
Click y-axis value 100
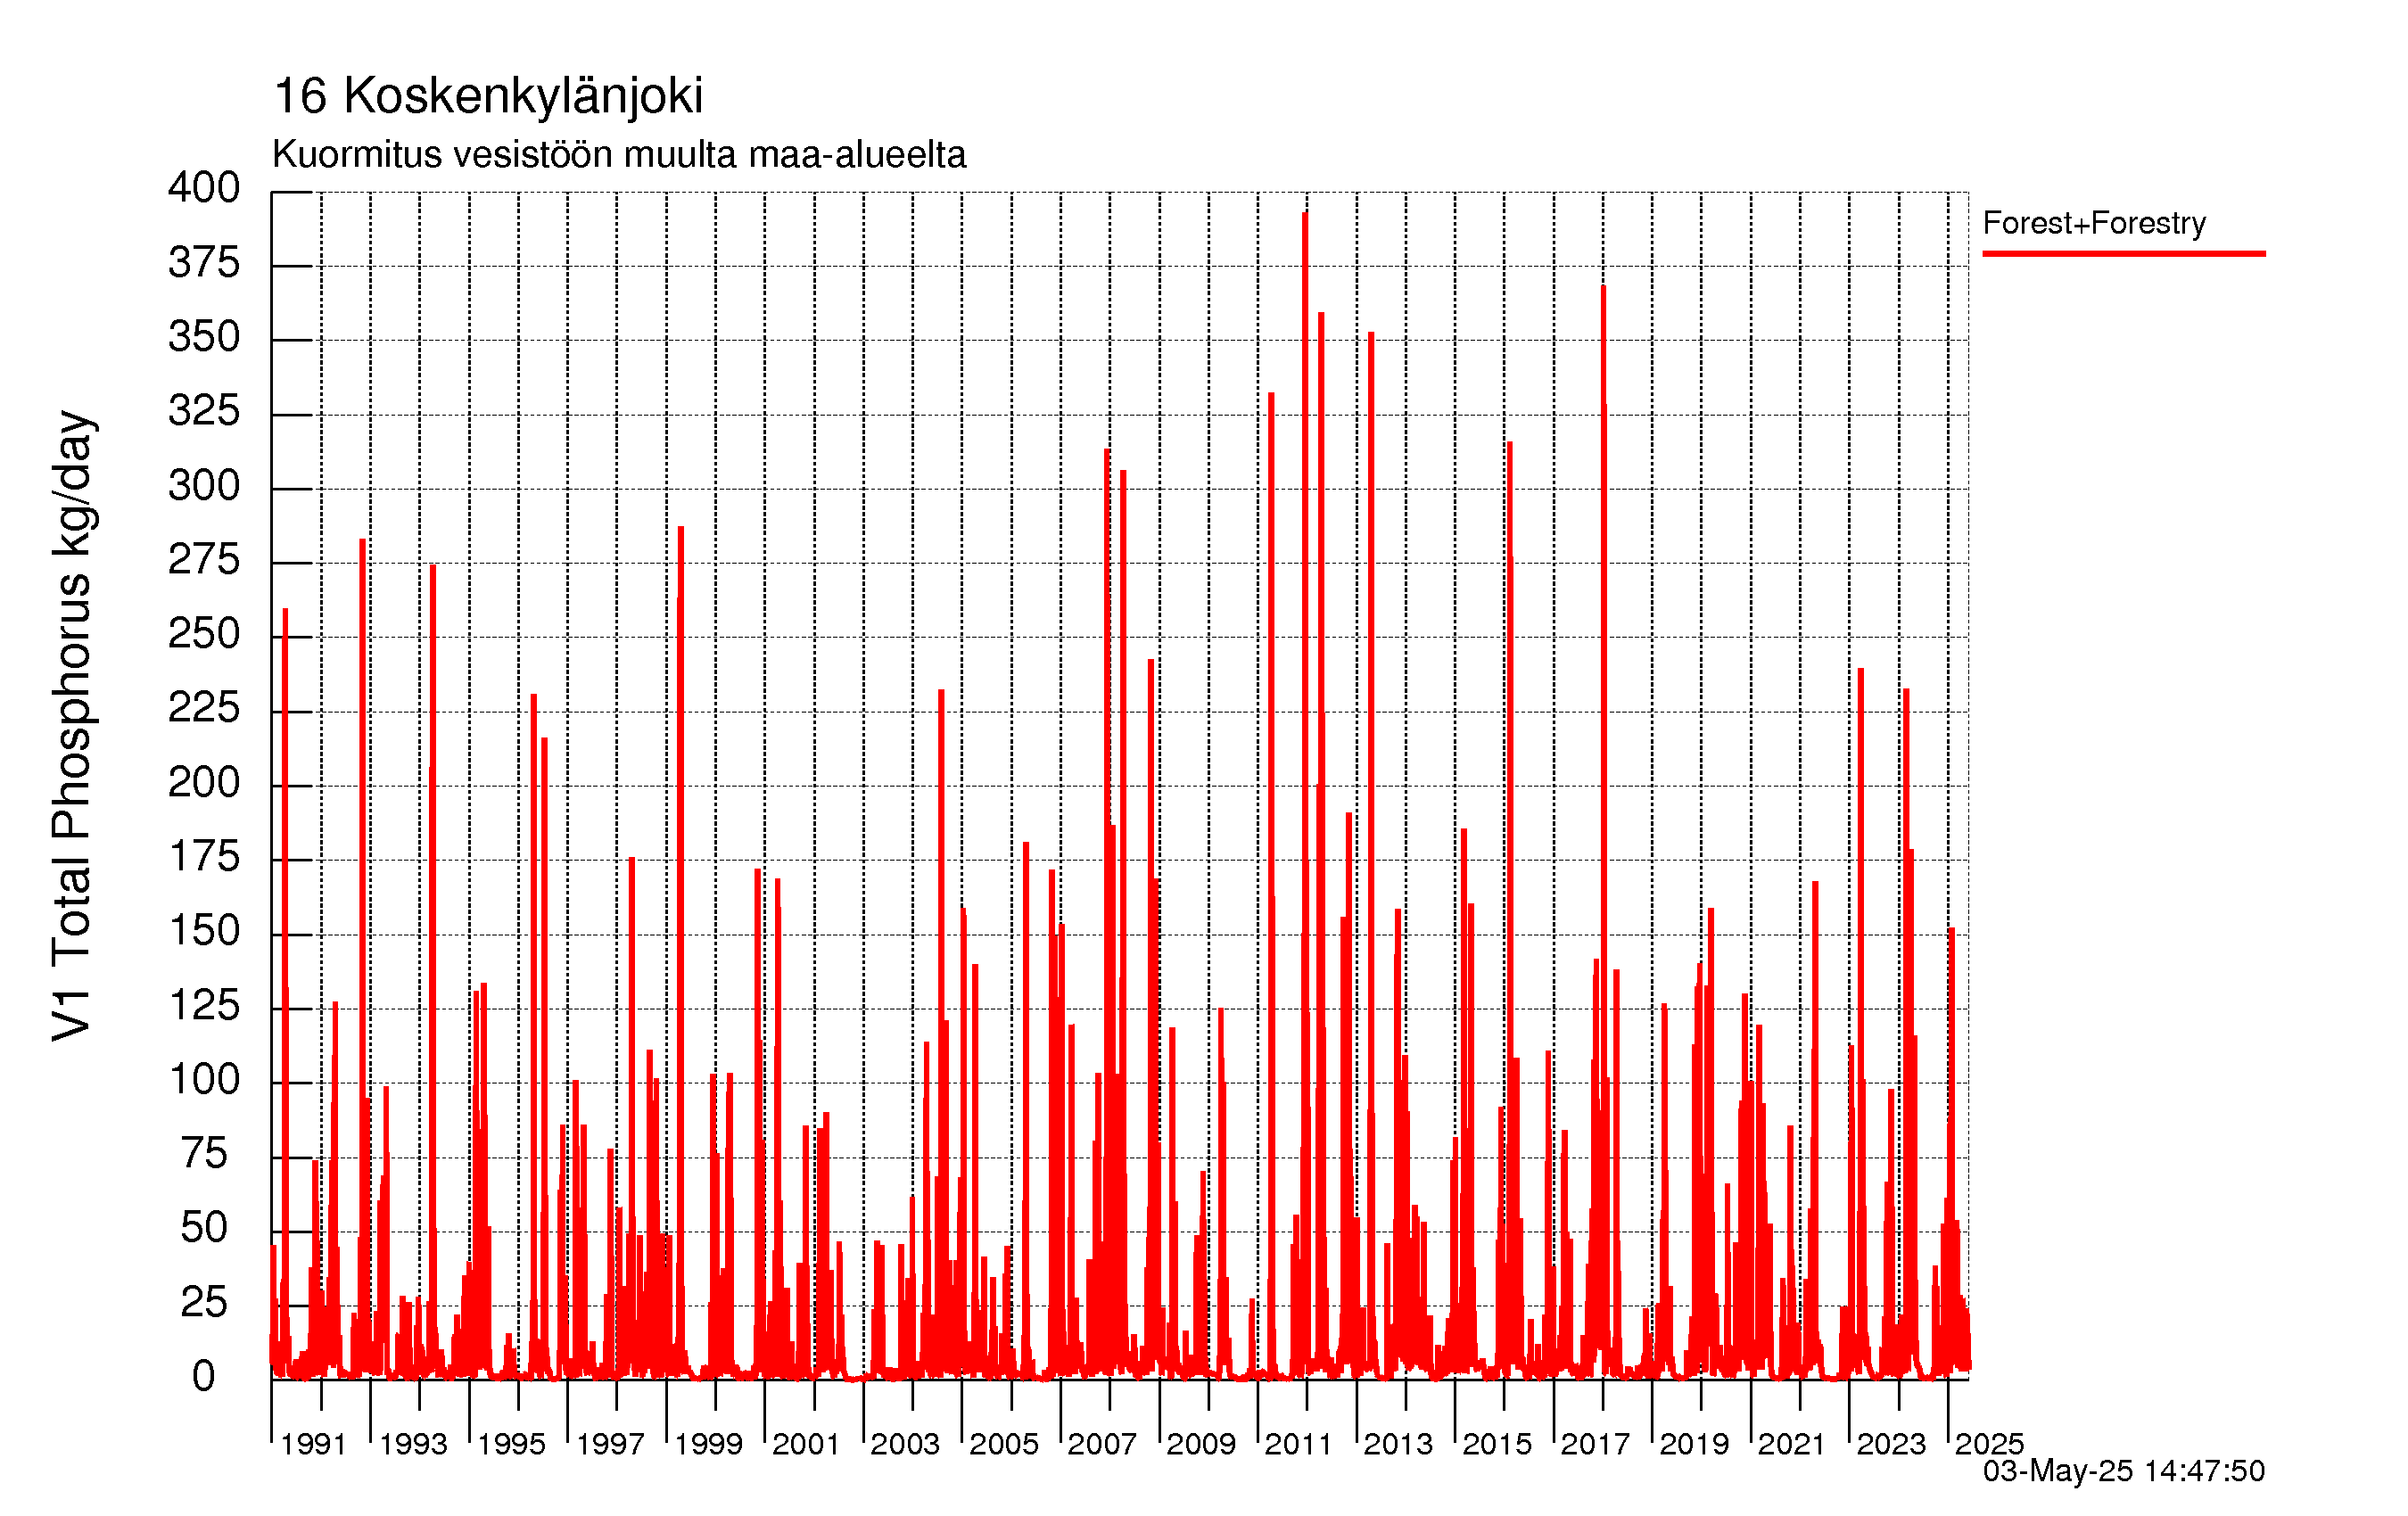click(204, 1080)
